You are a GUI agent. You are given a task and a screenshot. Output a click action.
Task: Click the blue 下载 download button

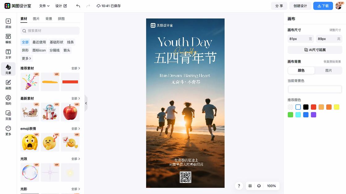(x=323, y=6)
